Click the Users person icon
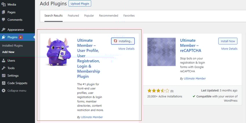The image size is (246, 123). pyautogui.click(x=3, y=60)
